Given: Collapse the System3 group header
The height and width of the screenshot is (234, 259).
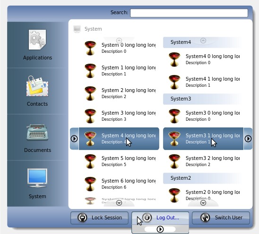Looking at the screenshot, I should [x=203, y=99].
